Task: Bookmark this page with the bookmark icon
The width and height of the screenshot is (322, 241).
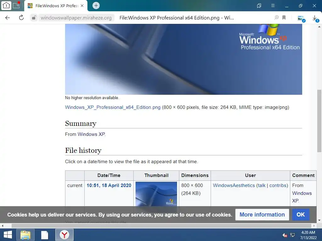Action: [x=284, y=18]
